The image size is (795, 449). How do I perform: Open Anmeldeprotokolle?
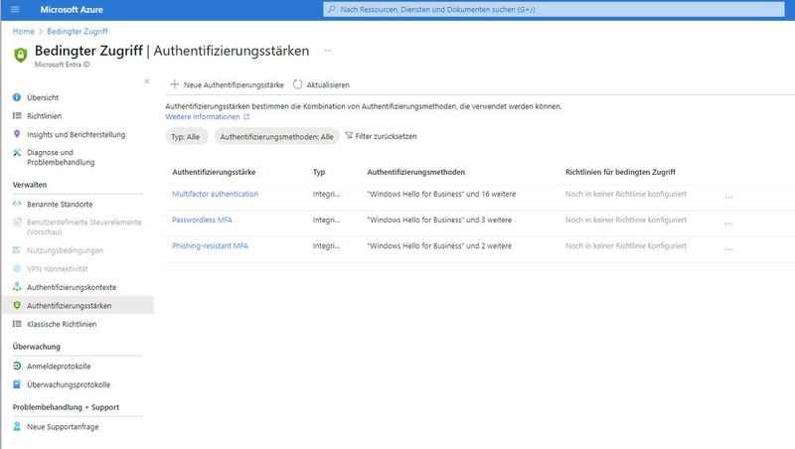click(59, 366)
